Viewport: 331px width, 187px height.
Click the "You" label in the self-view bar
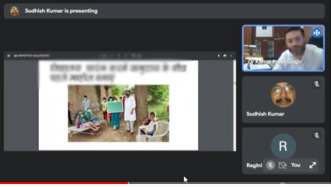[x=296, y=165]
